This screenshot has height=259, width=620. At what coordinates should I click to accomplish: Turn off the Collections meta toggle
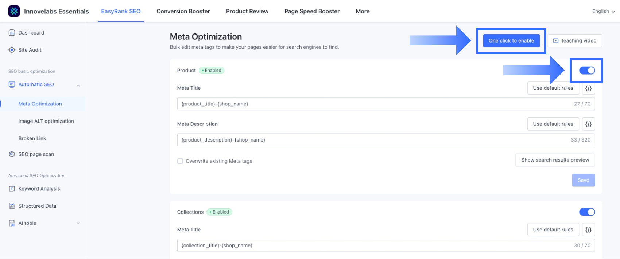tap(587, 212)
